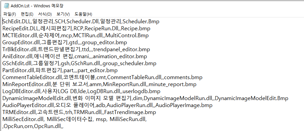Click the TRMEditor.dll text
This screenshot has height=131, width=304.
point(19,112)
